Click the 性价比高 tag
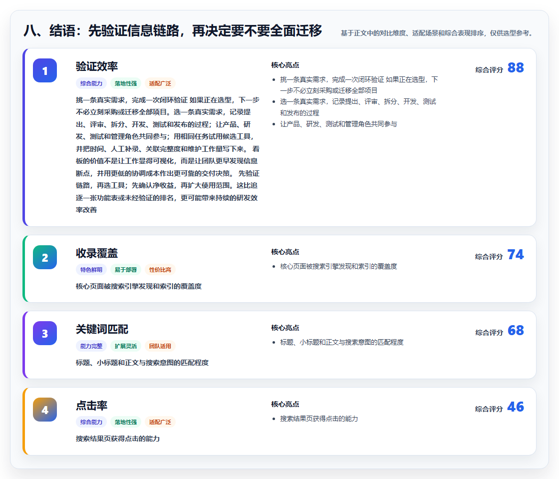 point(160,270)
